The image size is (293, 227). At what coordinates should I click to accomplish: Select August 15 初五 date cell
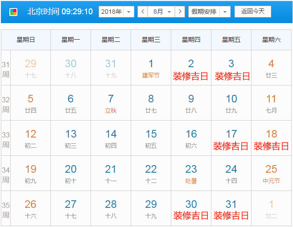(151, 138)
